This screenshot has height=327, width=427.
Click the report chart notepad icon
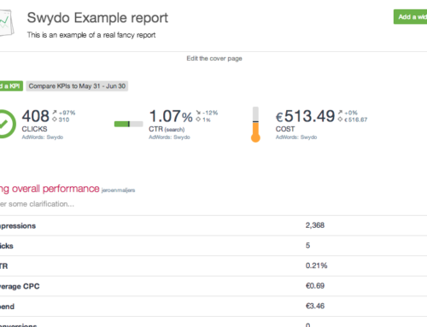(6, 23)
